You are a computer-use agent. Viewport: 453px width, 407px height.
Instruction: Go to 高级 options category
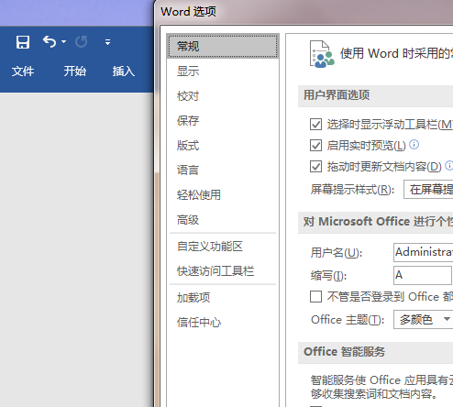click(223, 220)
